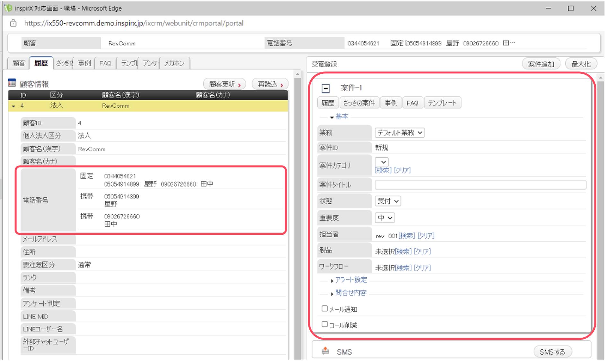This screenshot has height=361, width=605.
Task: Collapse 案件-1 with the minus icon
Action: pyautogui.click(x=326, y=88)
